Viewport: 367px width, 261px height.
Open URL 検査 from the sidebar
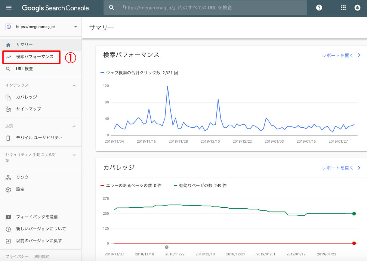tap(24, 69)
